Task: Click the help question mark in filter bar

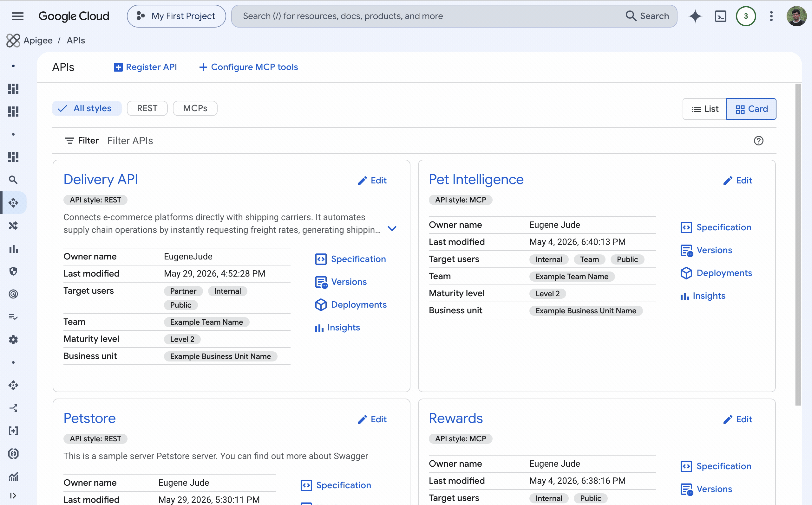Action: pyautogui.click(x=758, y=141)
